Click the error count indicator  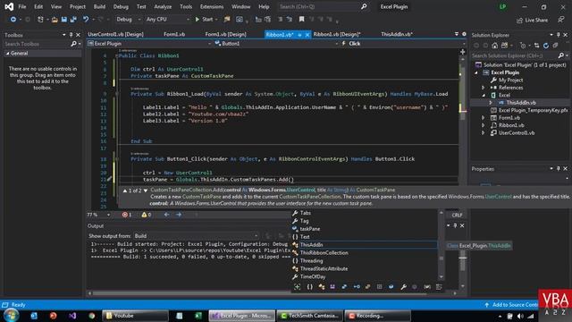(127, 215)
